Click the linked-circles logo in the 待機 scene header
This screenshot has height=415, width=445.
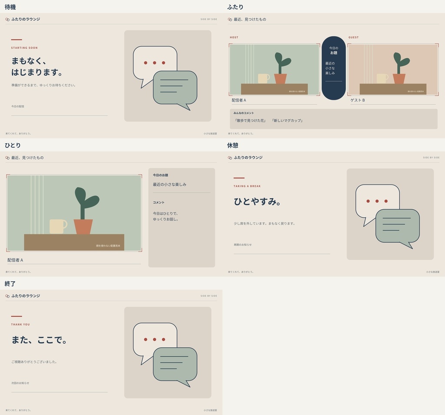(7, 19)
